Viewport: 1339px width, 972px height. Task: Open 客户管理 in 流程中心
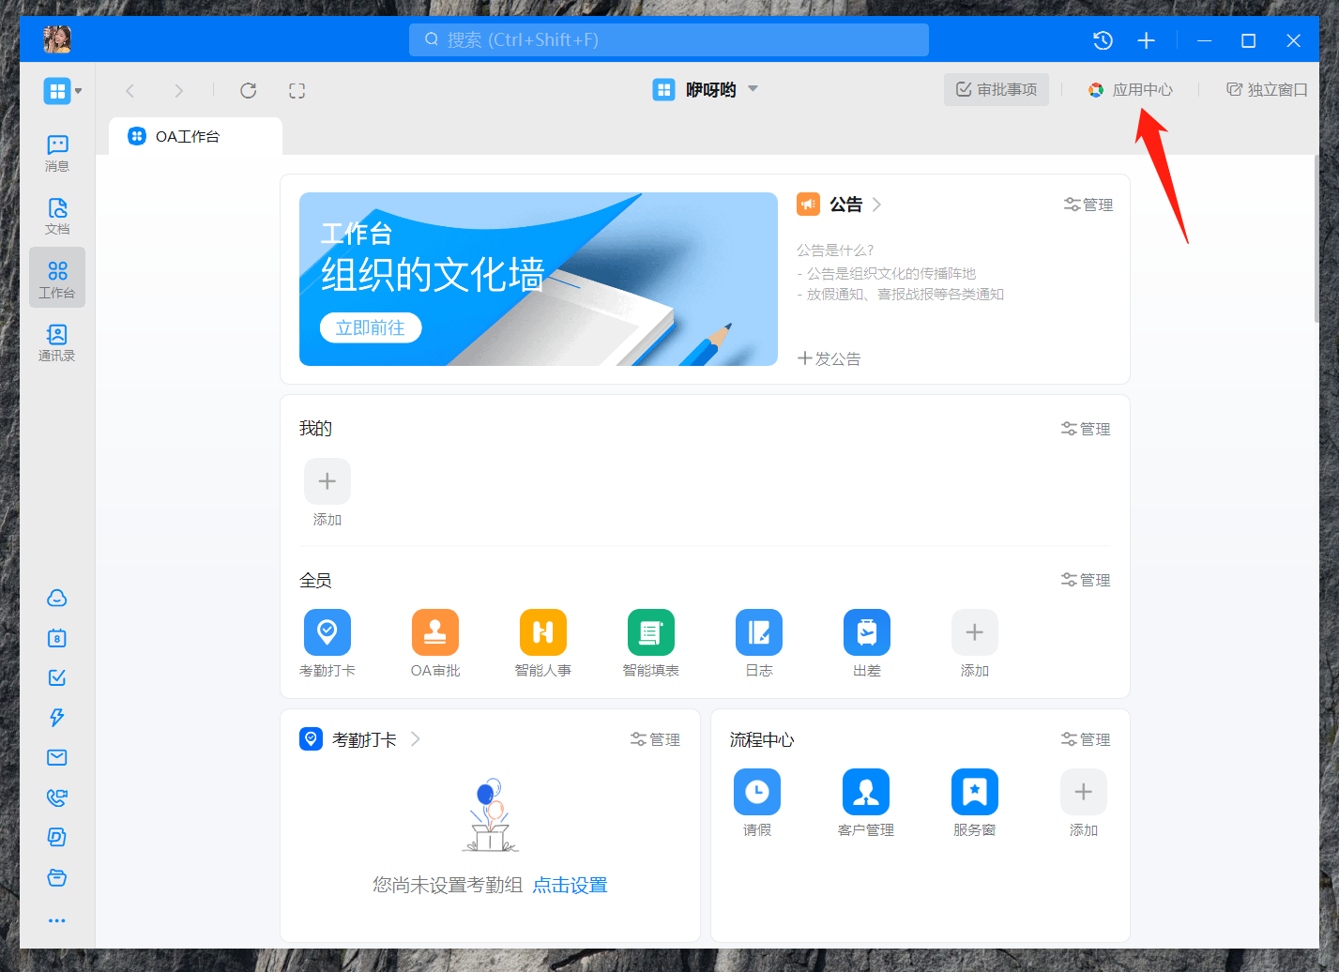[x=866, y=802]
